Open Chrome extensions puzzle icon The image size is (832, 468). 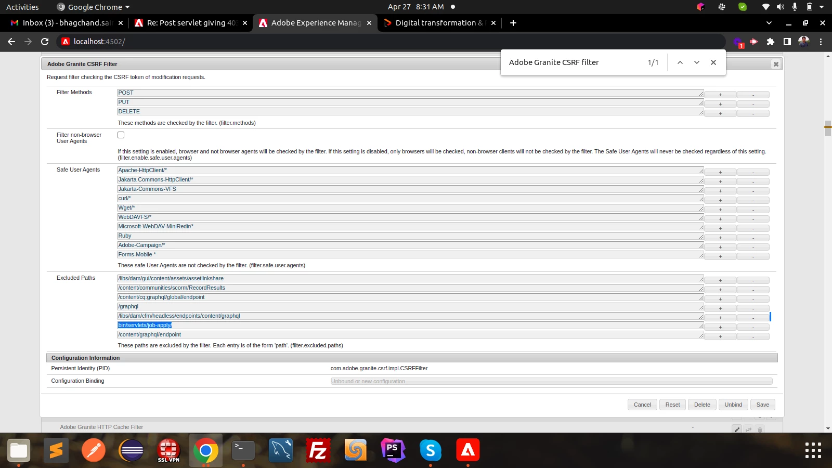click(771, 42)
